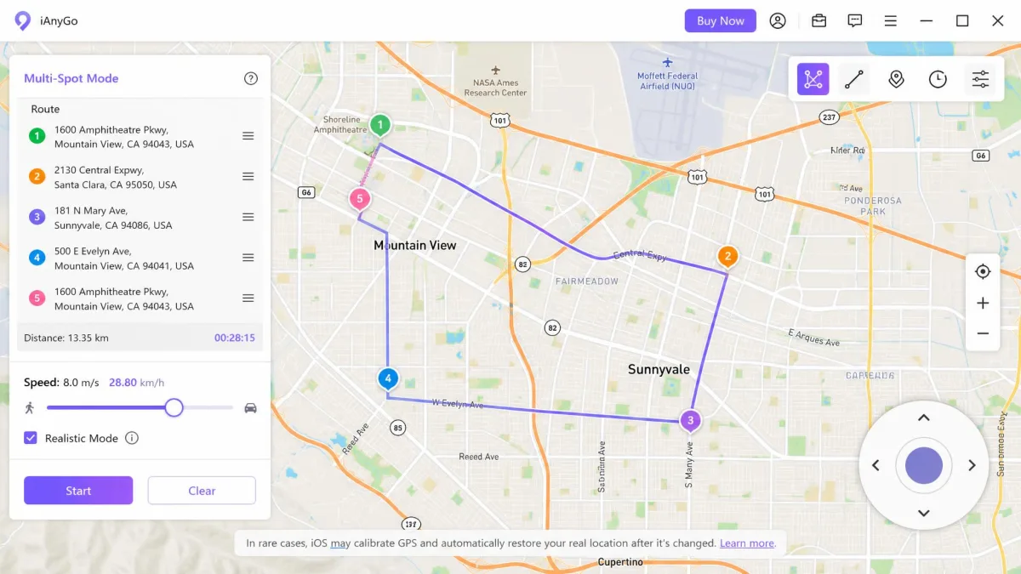Grab reorder handle for 2130 Central Expwy
This screenshot has height=574, width=1021.
248,177
